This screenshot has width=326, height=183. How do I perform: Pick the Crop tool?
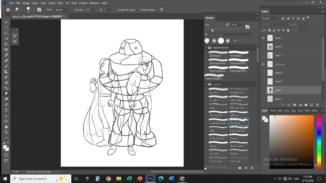click(6, 44)
